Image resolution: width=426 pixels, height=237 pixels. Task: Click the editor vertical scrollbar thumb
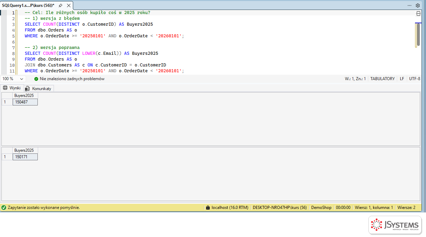click(x=418, y=34)
